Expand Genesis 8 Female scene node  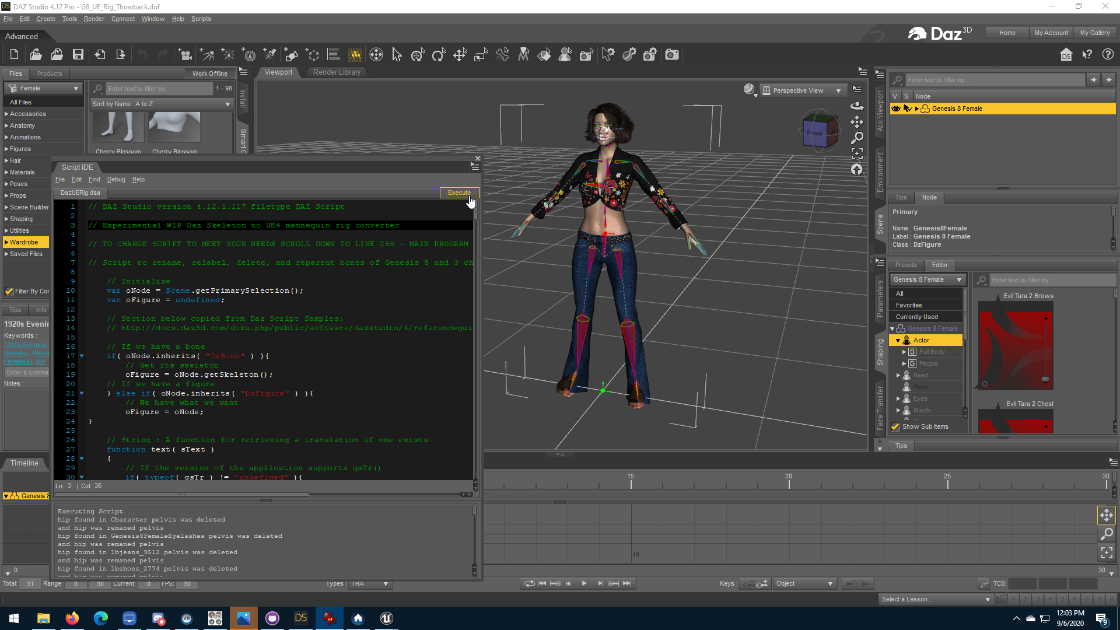pos(917,109)
